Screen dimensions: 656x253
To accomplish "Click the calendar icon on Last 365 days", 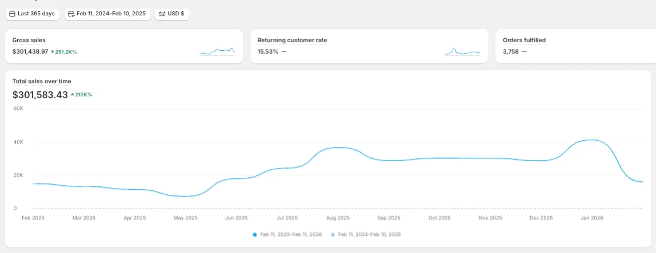I will coord(13,14).
